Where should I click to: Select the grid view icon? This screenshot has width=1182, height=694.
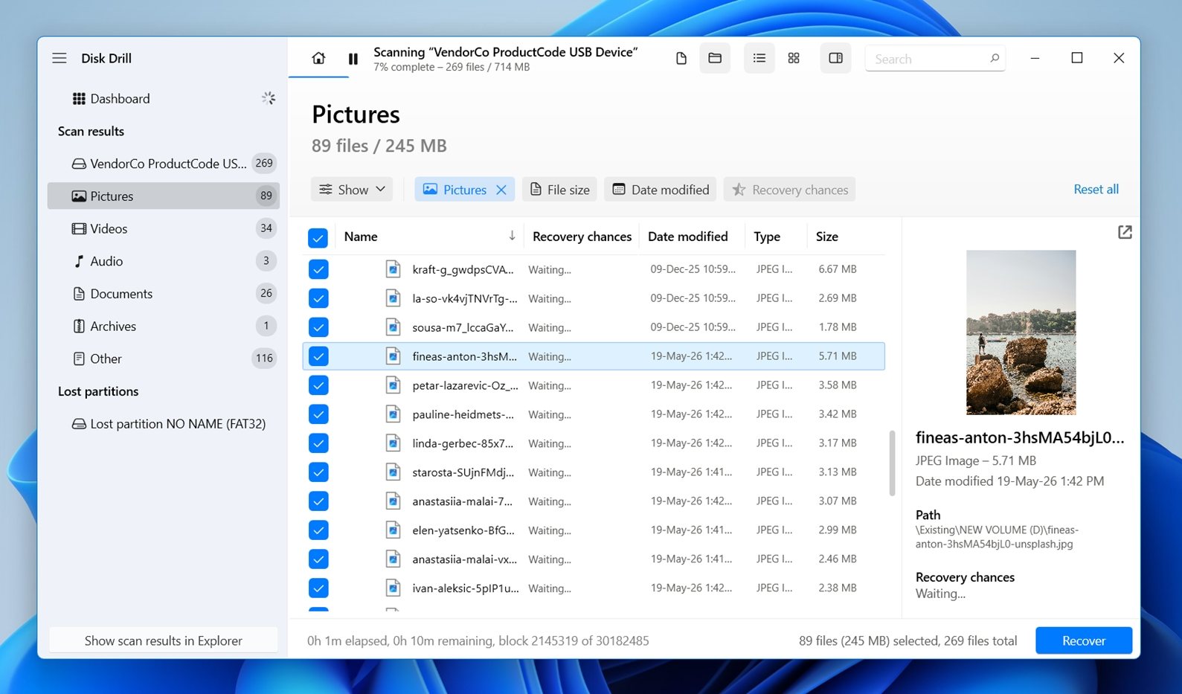(x=794, y=58)
